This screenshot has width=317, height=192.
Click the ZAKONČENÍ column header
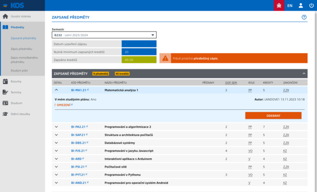coord(290,83)
